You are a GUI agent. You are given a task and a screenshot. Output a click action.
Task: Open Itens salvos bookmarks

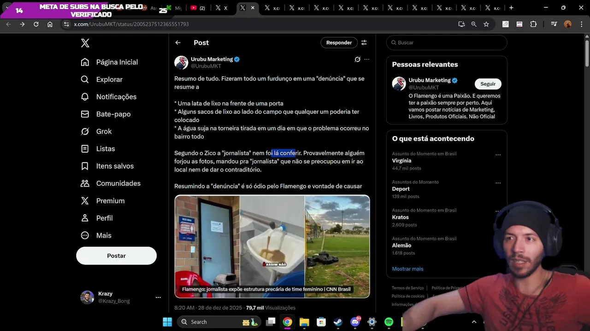[x=107, y=166]
